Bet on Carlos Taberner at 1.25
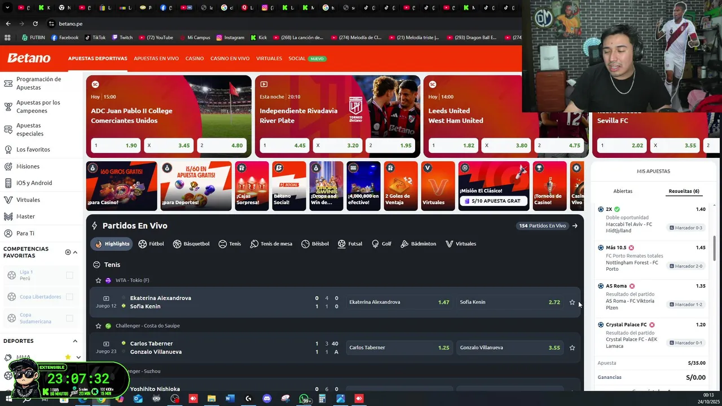Viewport: 722px width, 406px height. click(399, 348)
